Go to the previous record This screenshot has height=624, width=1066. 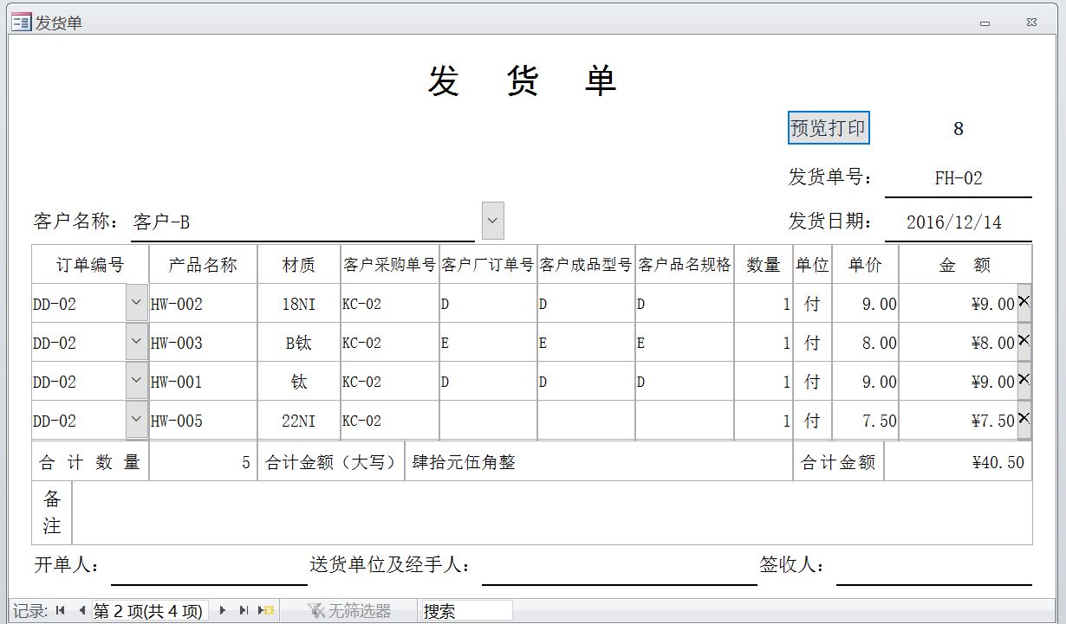(81, 611)
